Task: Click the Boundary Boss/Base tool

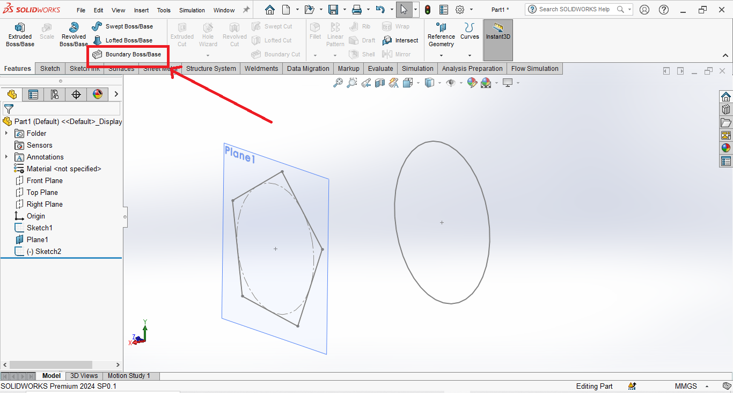Action: pyautogui.click(x=127, y=54)
